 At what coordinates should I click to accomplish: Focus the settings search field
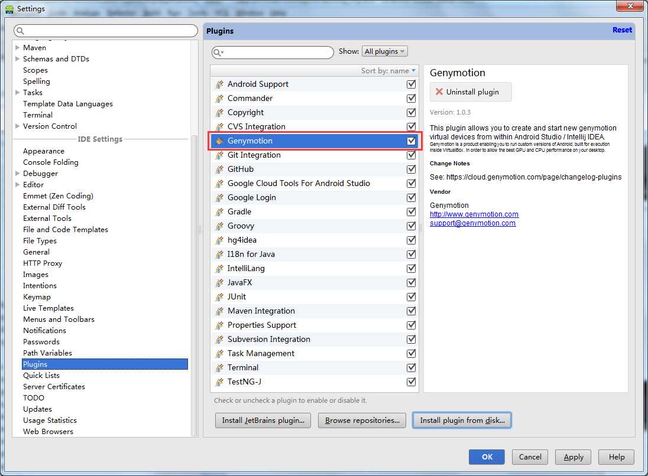pyautogui.click(x=106, y=31)
